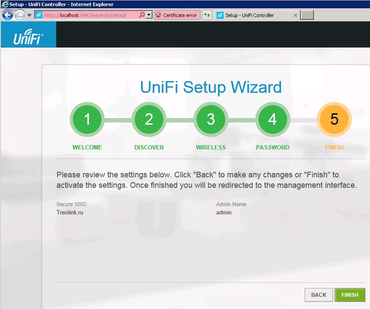Go to step 2 Discover circle
The width and height of the screenshot is (370, 309).
pyautogui.click(x=149, y=119)
